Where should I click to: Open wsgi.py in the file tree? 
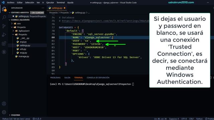click(x=23, y=53)
